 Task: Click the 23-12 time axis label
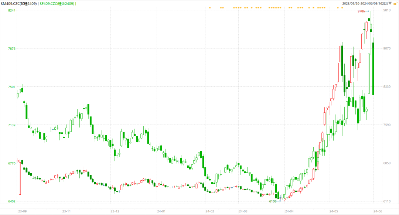click(115, 211)
